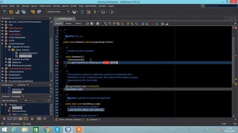Click the red Start Macro Recording icon
The width and height of the screenshot is (238, 133).
(152, 24)
